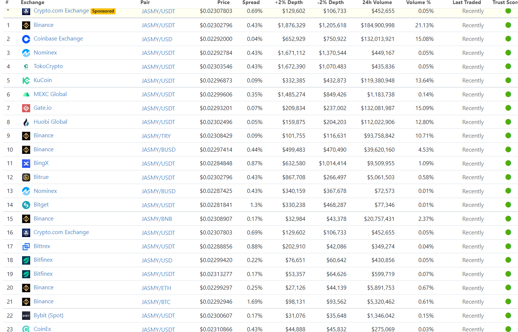Image resolution: width=518 pixels, height=332 pixels.
Task: Open the JASMY/BNB pair link
Action: point(157,219)
